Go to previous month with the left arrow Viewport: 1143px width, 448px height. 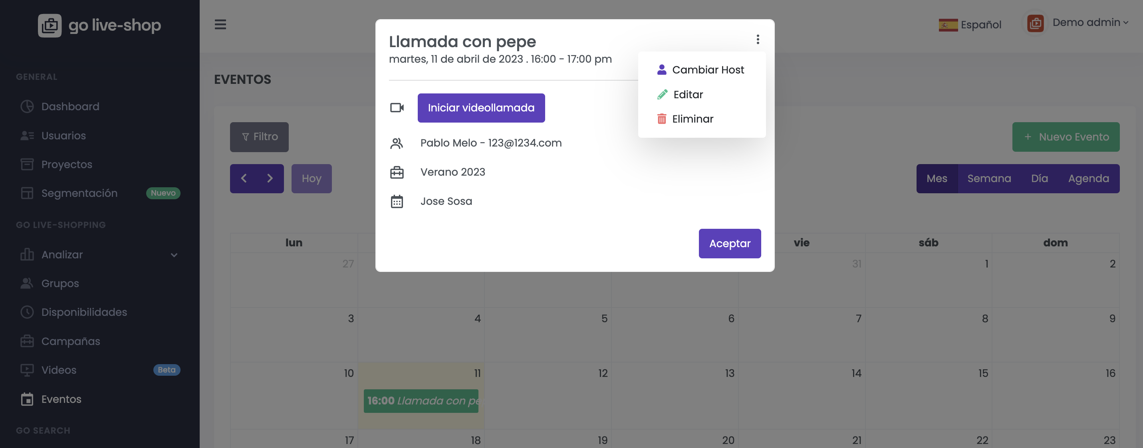pyautogui.click(x=244, y=178)
